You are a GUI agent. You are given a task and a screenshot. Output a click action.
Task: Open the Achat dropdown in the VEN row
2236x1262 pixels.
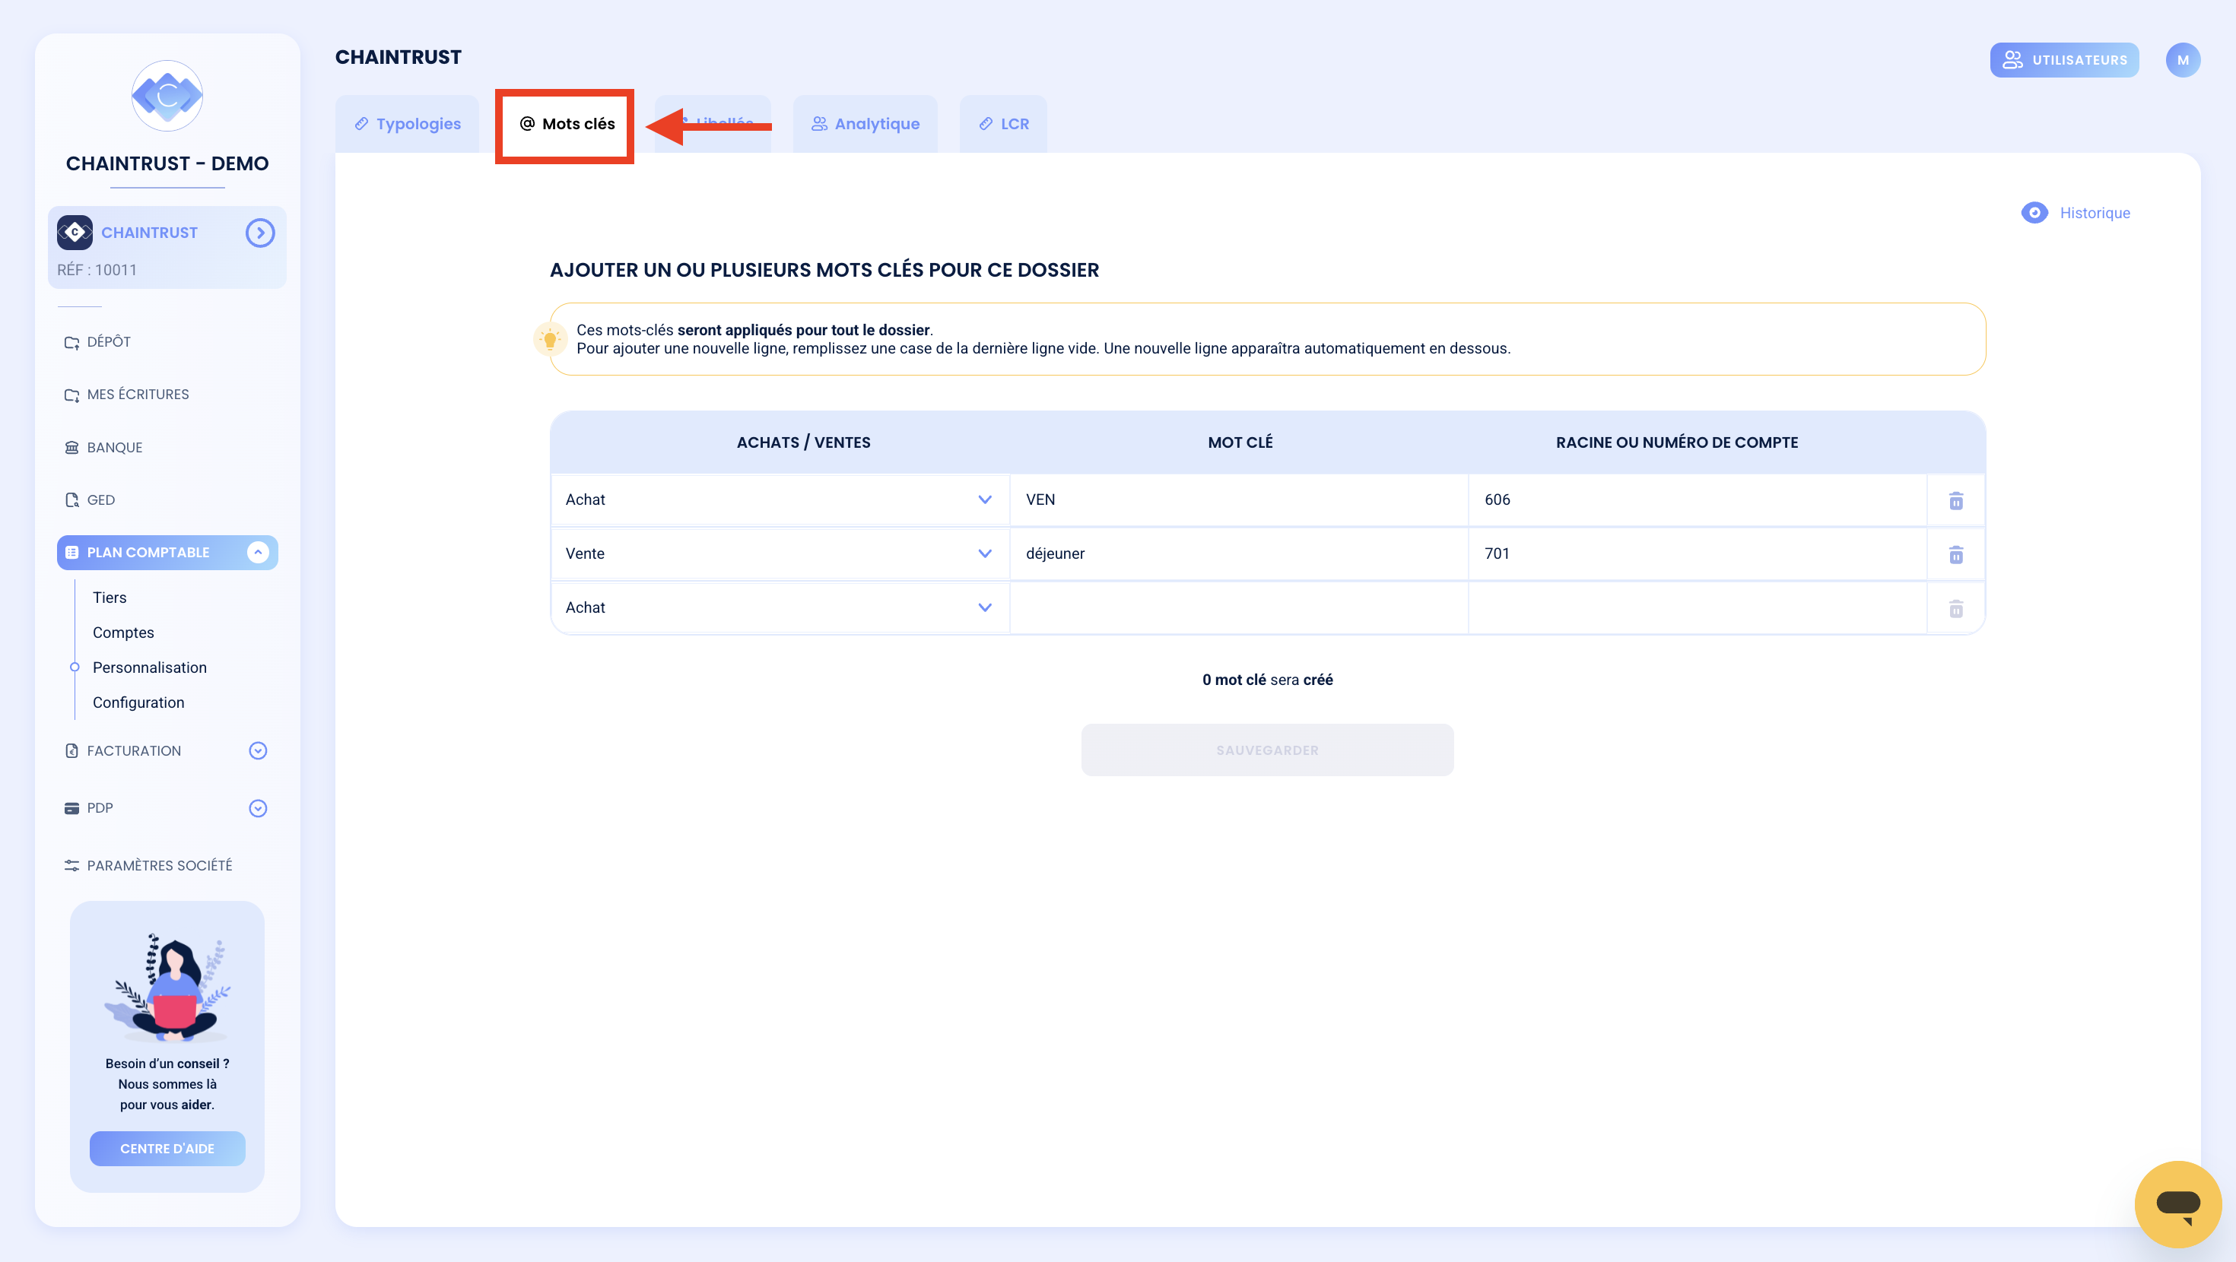click(780, 500)
